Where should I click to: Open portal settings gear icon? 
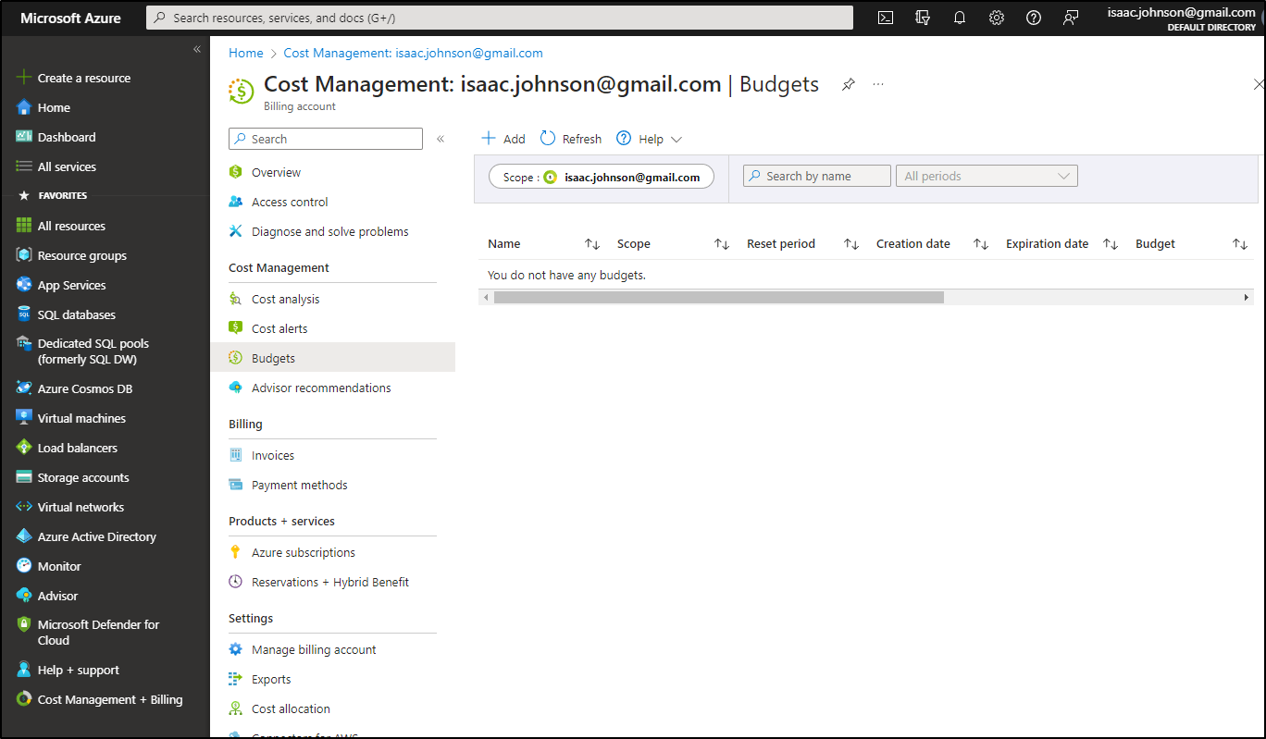997,18
